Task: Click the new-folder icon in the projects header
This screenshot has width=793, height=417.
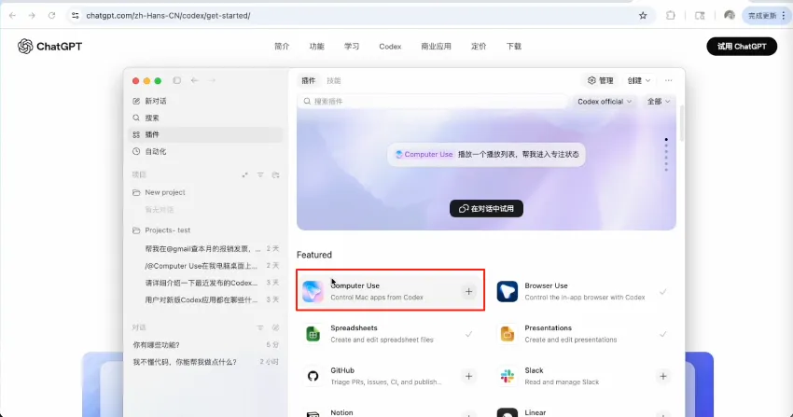Action: (x=275, y=174)
